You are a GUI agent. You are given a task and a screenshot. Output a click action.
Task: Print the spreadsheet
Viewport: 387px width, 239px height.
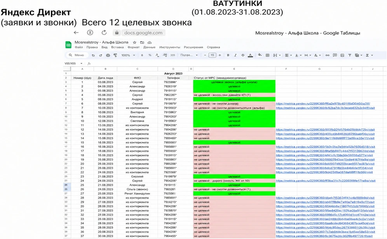108,55
